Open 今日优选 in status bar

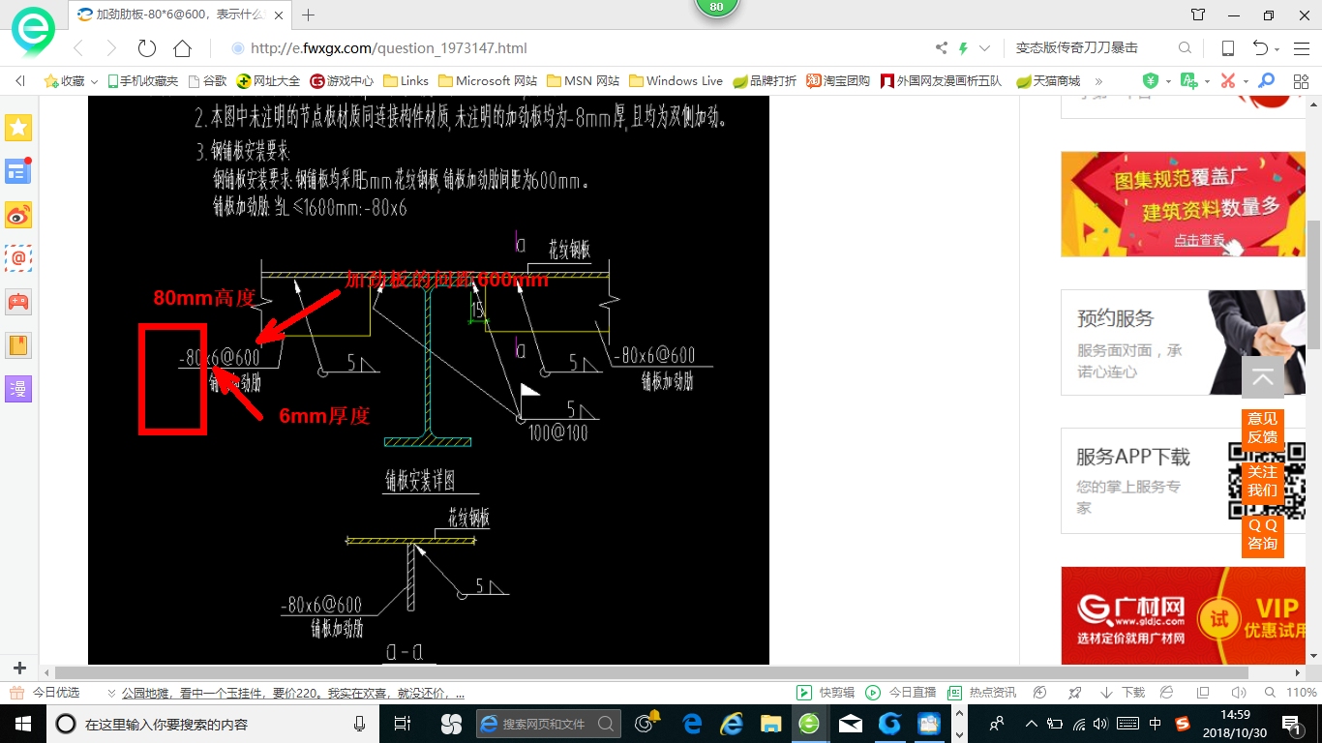[x=46, y=693]
